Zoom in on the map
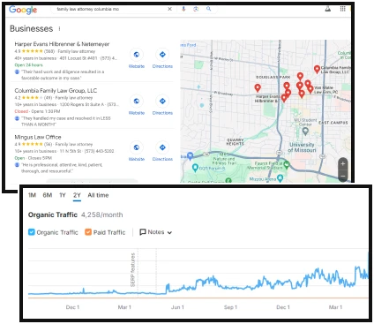 tap(343, 164)
